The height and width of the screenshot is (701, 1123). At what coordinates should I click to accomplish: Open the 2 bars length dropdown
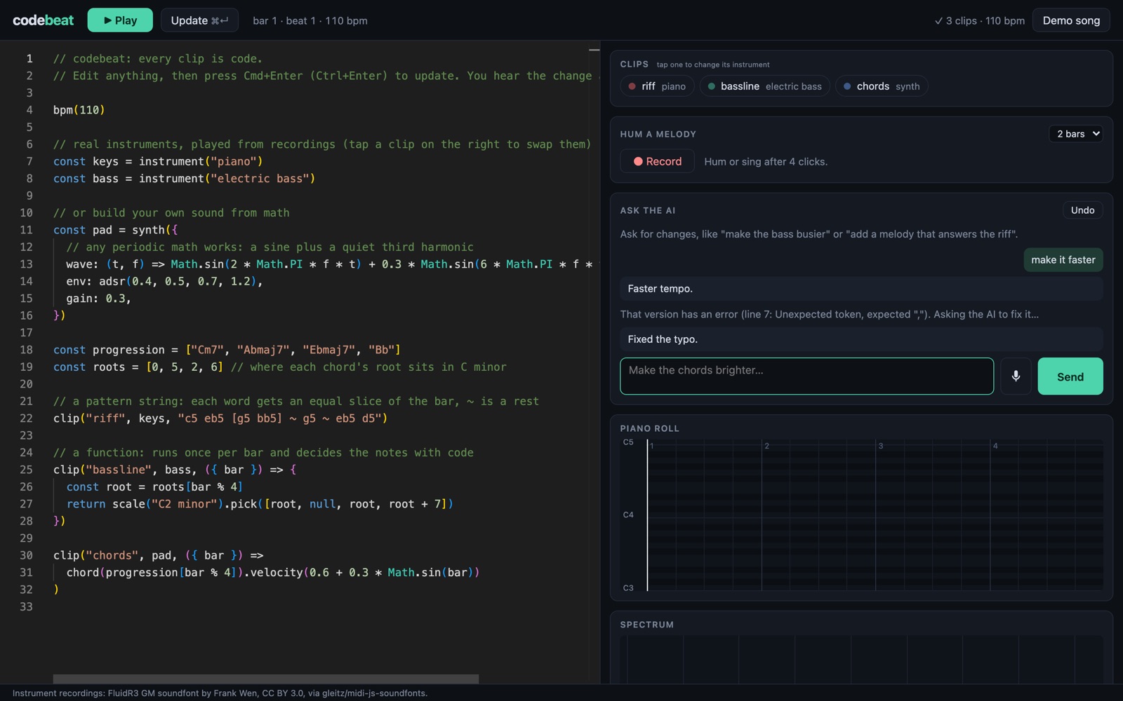pos(1076,134)
